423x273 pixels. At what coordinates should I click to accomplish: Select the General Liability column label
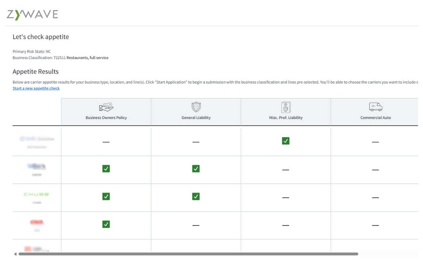(x=196, y=118)
